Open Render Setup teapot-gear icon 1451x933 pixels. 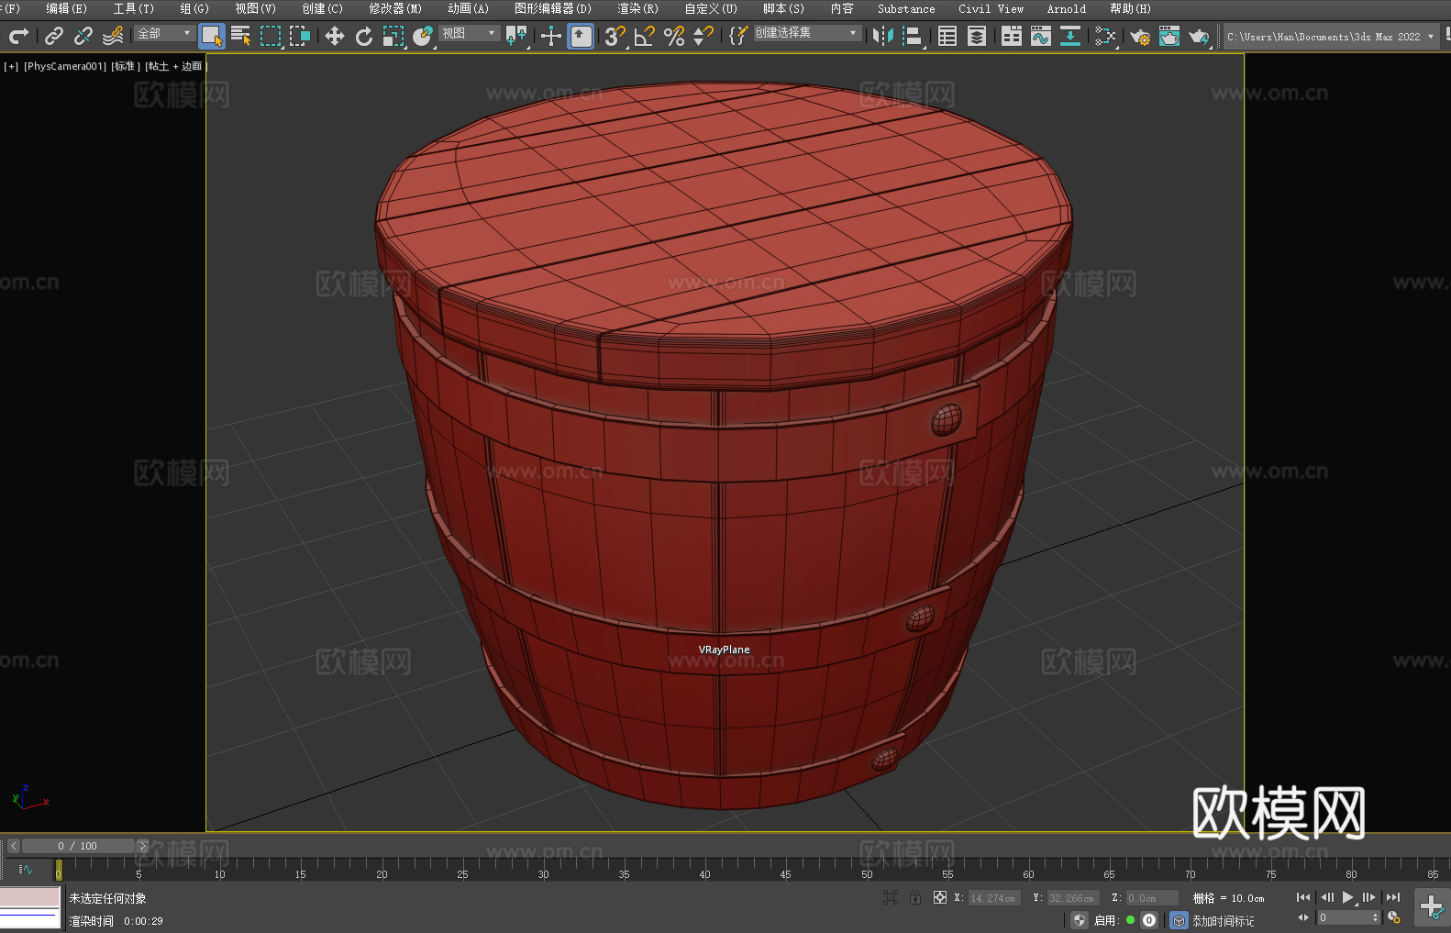pyautogui.click(x=1140, y=36)
